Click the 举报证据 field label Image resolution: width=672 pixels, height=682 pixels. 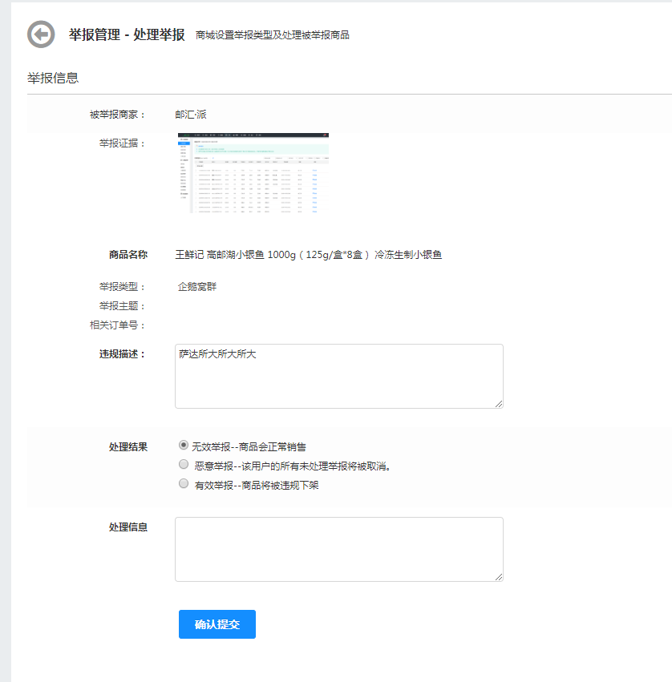(x=122, y=143)
